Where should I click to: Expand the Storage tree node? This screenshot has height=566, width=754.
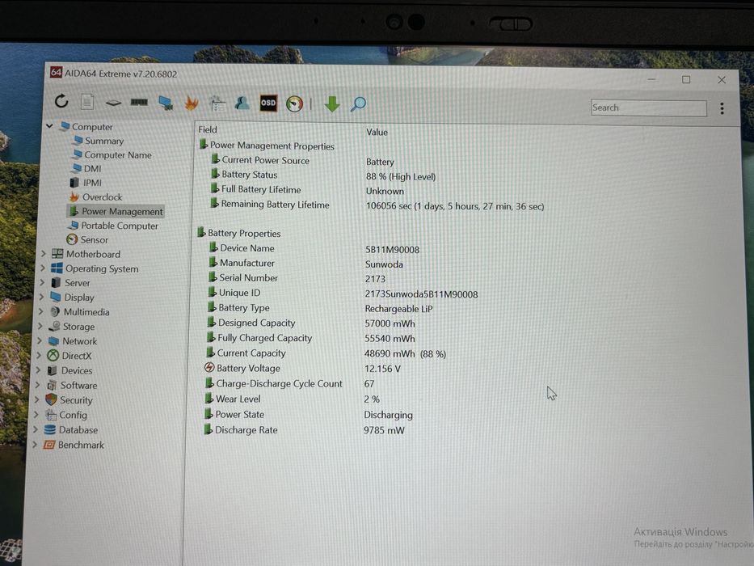click(x=40, y=326)
